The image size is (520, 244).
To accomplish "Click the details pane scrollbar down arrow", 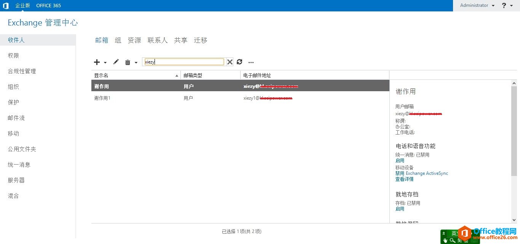I will click(x=514, y=220).
